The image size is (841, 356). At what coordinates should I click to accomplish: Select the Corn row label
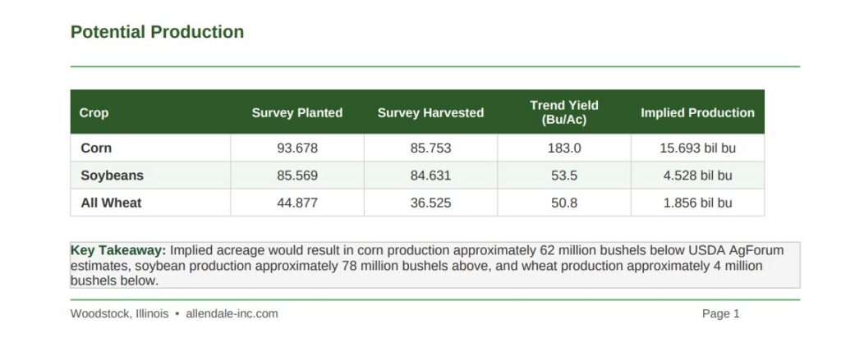point(96,148)
